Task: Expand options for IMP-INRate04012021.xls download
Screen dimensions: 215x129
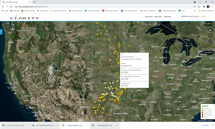Action: click(x=57, y=126)
